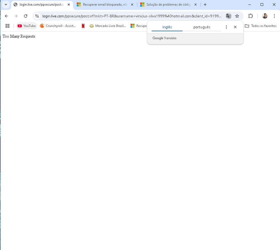Viewport: 280px width, 250px height.
Task: Click the address bar URL
Action: (132, 16)
